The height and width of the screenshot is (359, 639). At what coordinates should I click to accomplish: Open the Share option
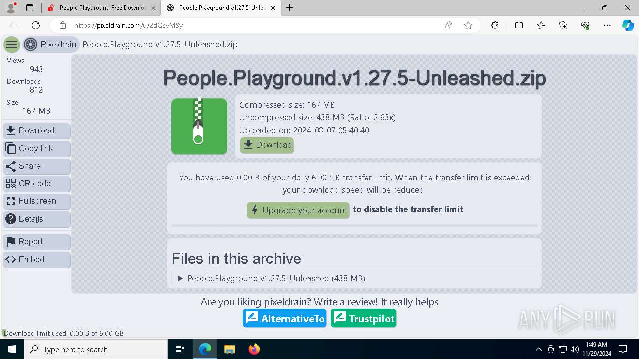[x=37, y=166]
